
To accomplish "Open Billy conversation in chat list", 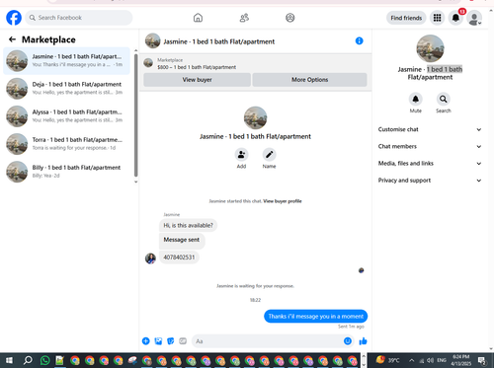I will pyautogui.click(x=67, y=172).
